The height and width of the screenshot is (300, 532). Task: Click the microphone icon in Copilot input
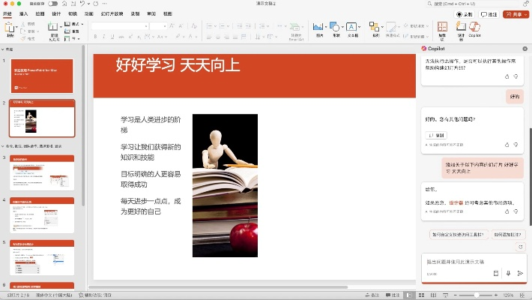[x=508, y=273]
